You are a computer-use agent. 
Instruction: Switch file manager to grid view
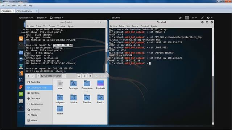(84, 76)
